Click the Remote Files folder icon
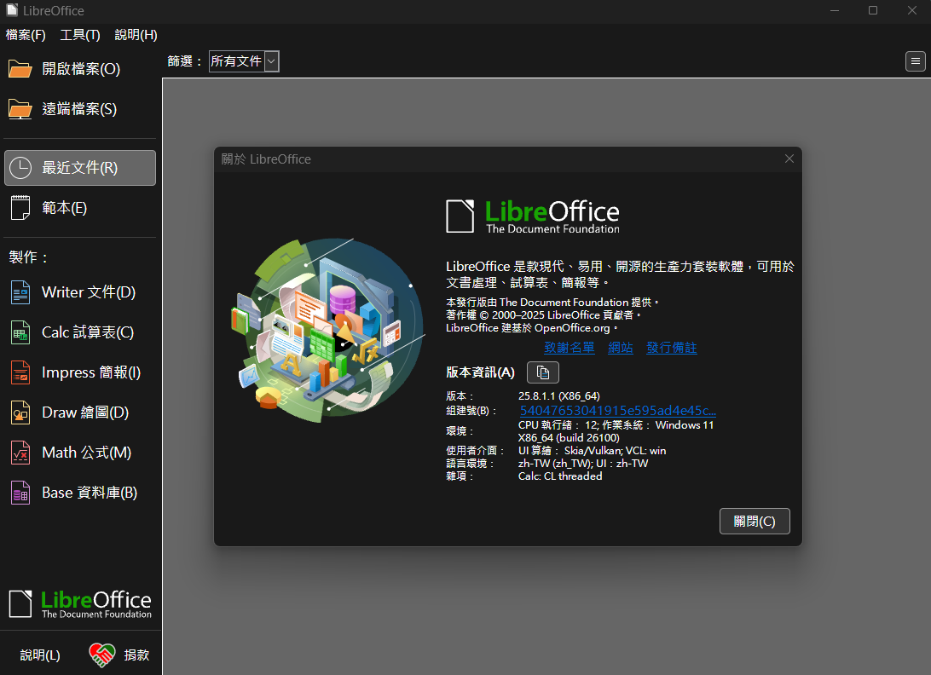 pos(20,109)
